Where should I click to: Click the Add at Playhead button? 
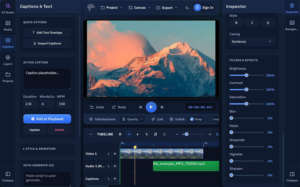click(47, 119)
